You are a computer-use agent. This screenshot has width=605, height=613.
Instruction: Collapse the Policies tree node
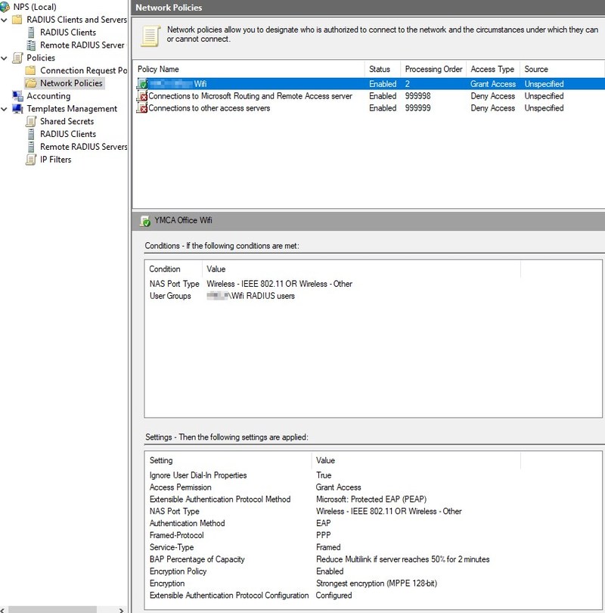tap(5, 58)
